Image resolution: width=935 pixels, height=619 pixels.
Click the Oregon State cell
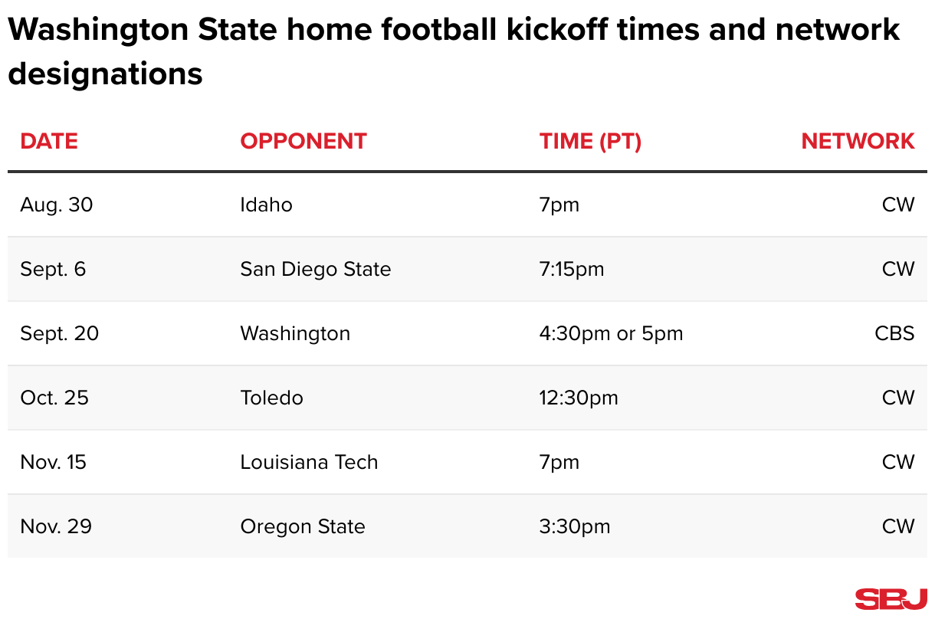[x=303, y=526]
